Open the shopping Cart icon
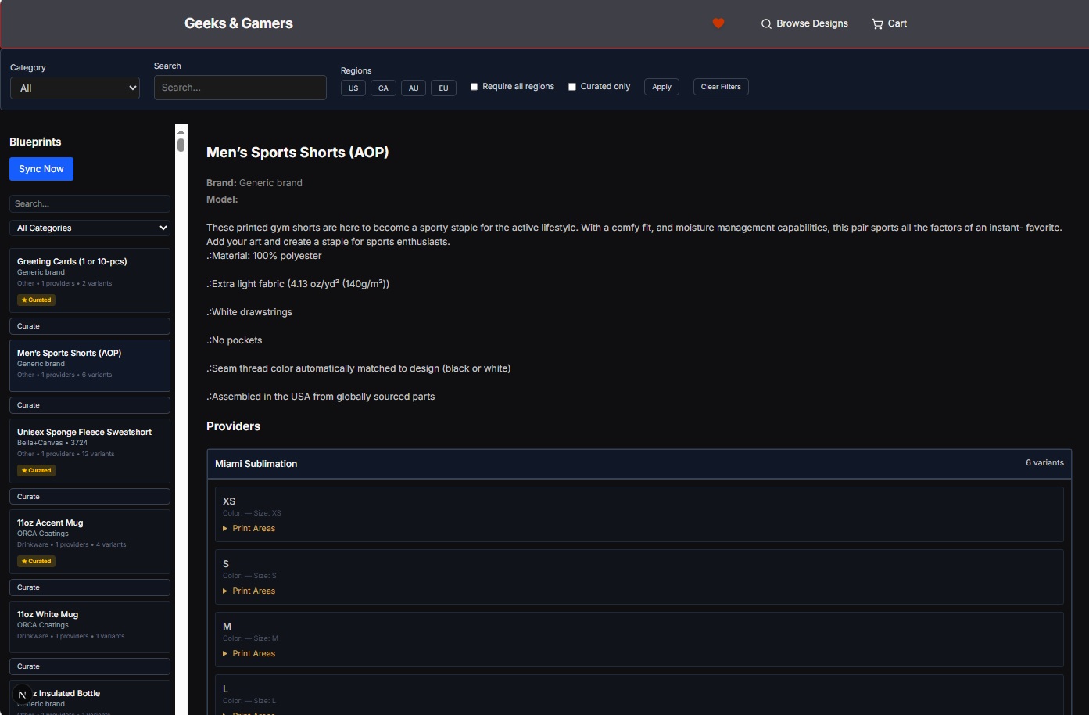1089x715 pixels. coord(877,23)
